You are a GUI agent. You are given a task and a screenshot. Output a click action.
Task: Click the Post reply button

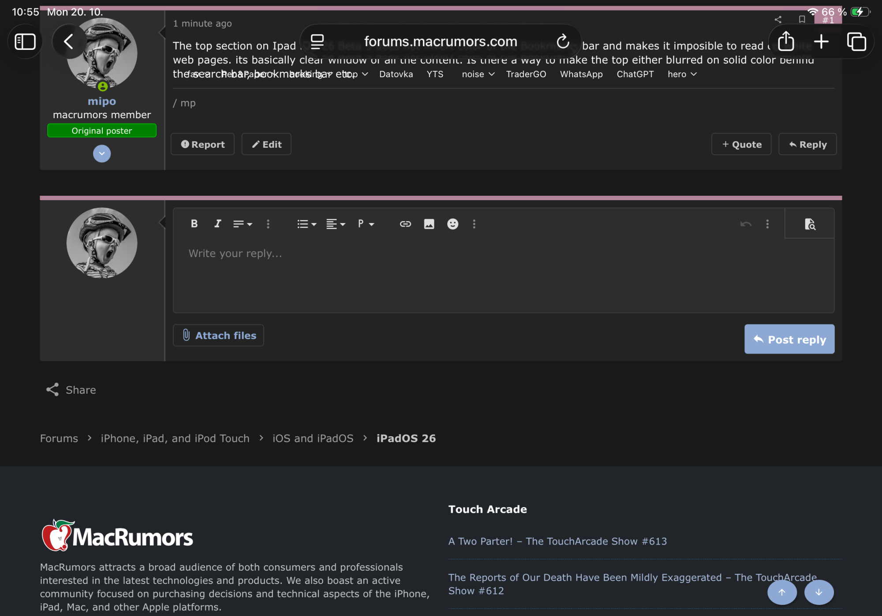click(x=789, y=339)
